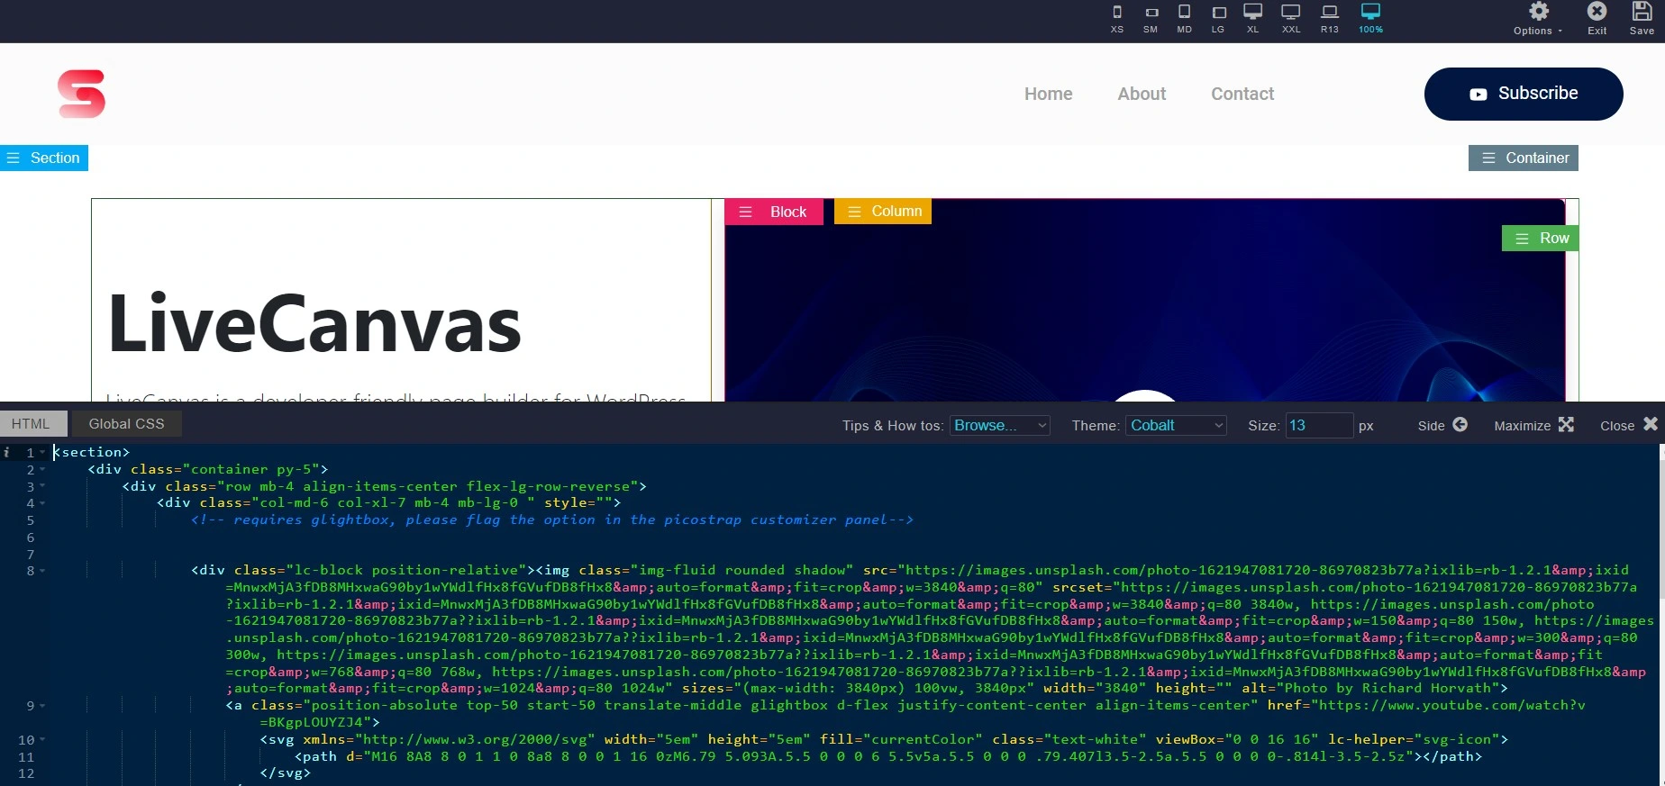The height and width of the screenshot is (786, 1665).
Task: Select the XXL viewport icon
Action: tap(1291, 19)
